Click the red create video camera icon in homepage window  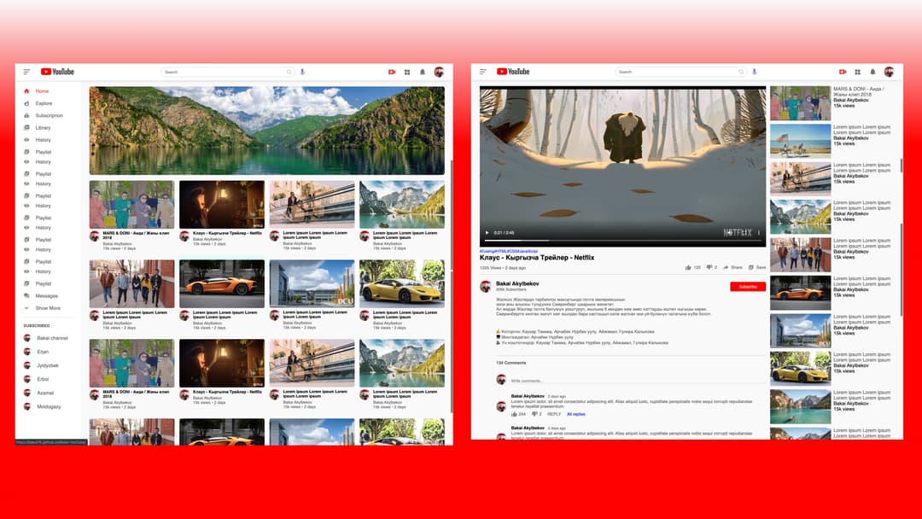coord(392,72)
